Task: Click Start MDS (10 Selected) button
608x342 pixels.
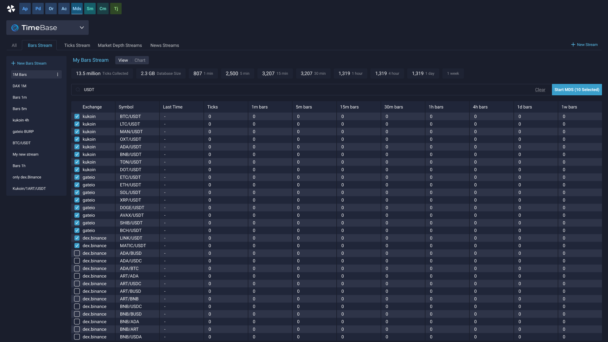Action: pyautogui.click(x=577, y=90)
